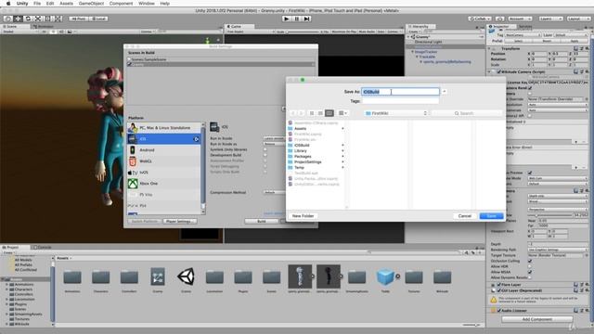The image size is (594, 334).
Task: Open the Collab dropdown in toolbar
Action: point(480,19)
